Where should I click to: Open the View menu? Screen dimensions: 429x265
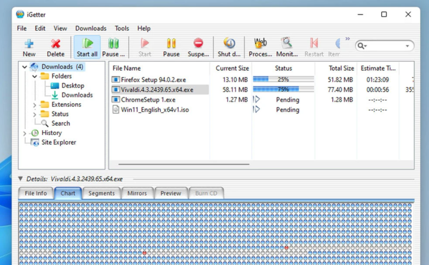click(60, 28)
